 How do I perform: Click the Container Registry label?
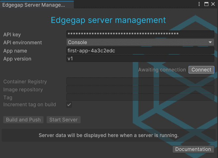point(25,82)
